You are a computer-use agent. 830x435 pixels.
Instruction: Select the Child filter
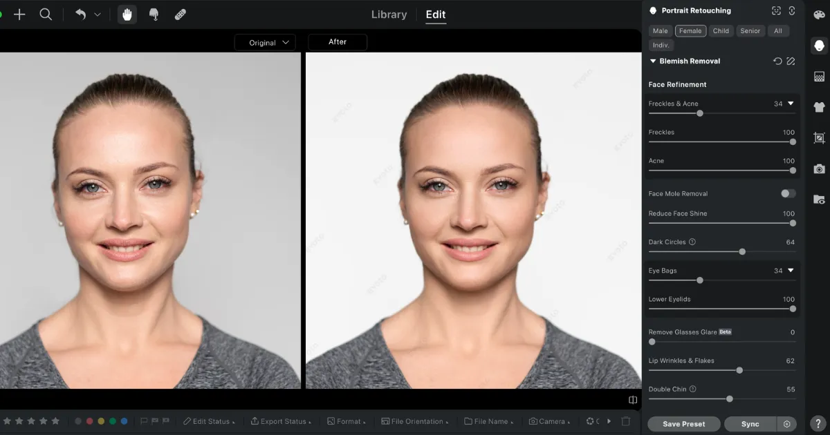coord(721,31)
